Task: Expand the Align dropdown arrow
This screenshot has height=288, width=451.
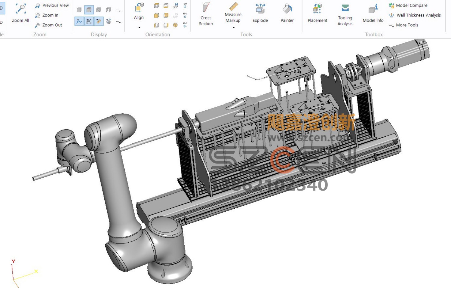Action: point(139,27)
